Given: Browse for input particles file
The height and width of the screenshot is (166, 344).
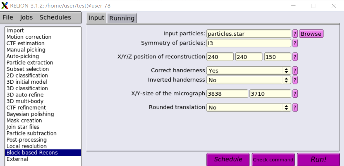Looking at the screenshot, I should pyautogui.click(x=311, y=34).
